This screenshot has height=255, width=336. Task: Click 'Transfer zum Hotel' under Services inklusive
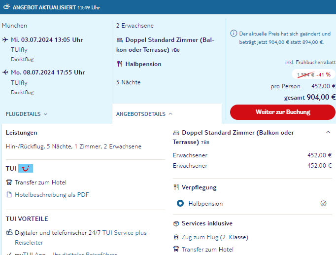[x=207, y=250]
